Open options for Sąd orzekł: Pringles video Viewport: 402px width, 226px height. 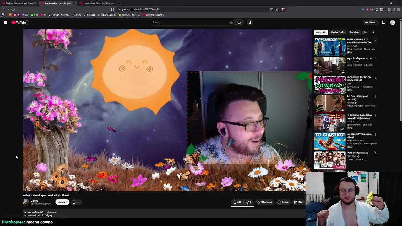coord(376,134)
